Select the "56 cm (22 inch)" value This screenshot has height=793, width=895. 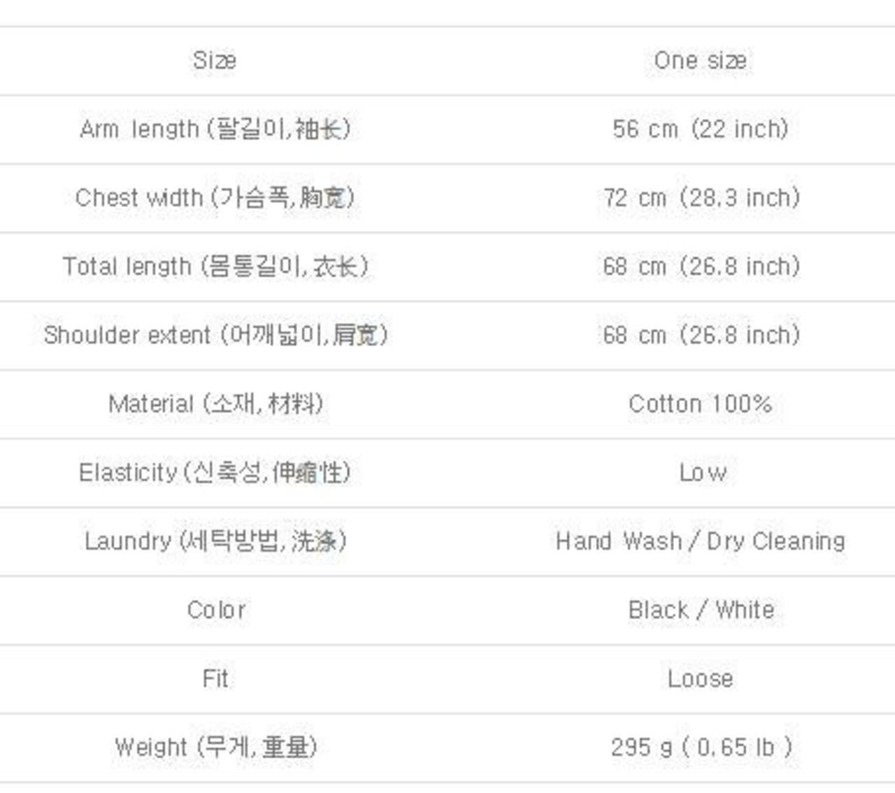[x=700, y=129]
